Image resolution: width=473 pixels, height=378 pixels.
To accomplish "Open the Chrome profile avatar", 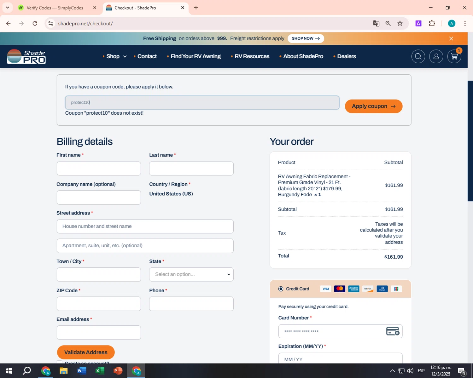I will pos(452,23).
